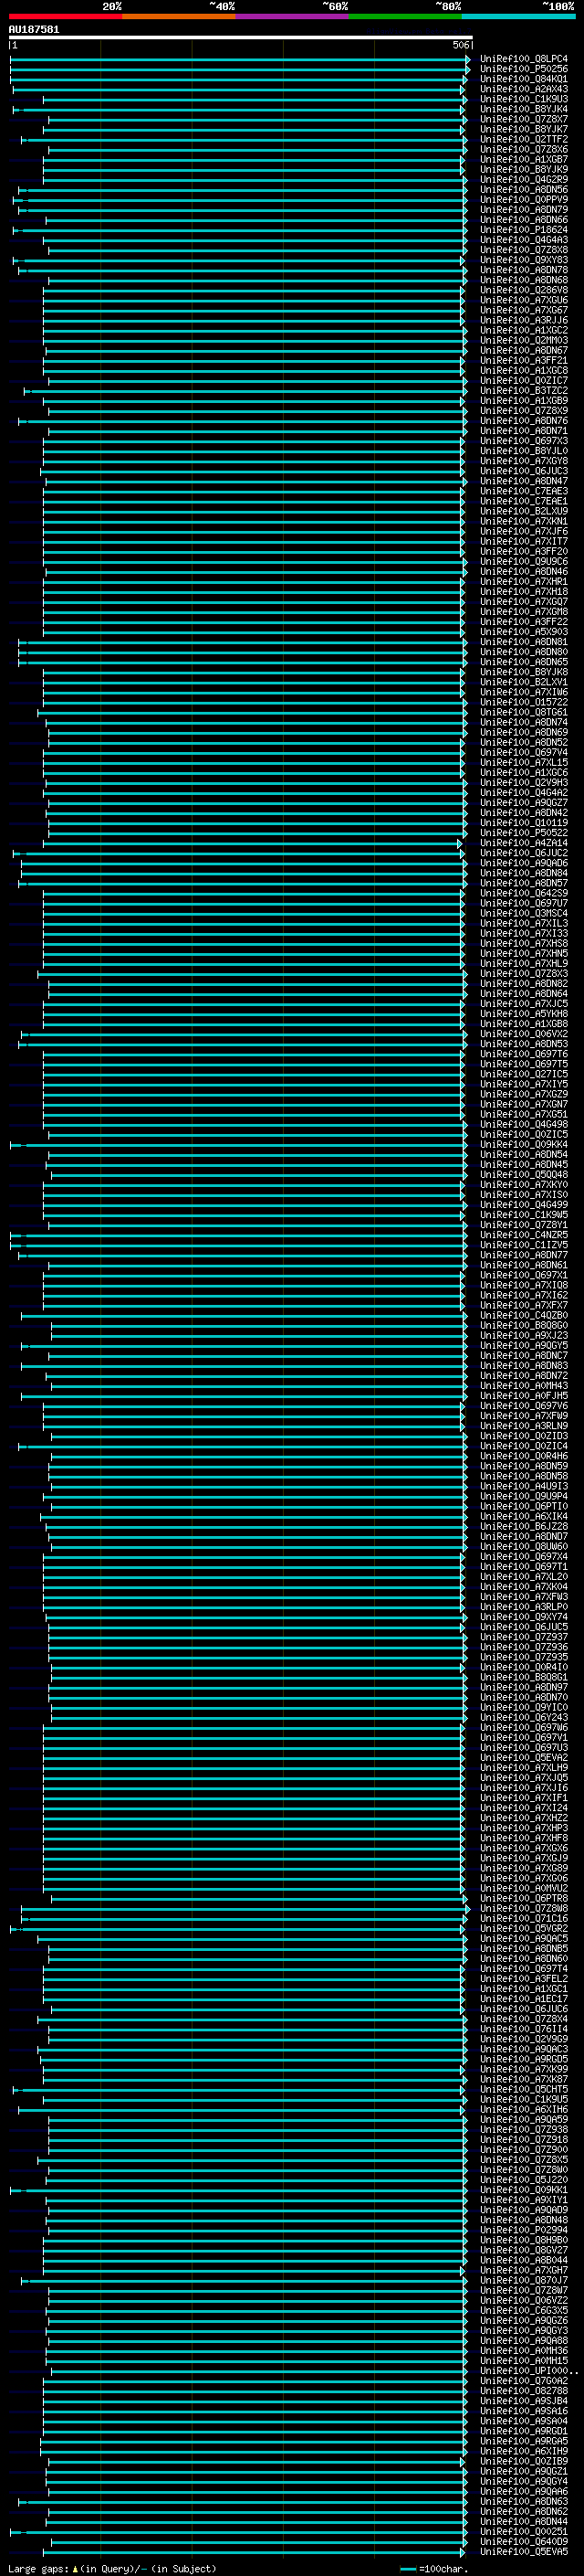The image size is (584, 2576).
Task: Open the UniRef100_Q8LPC4 hit
Action: (524, 59)
